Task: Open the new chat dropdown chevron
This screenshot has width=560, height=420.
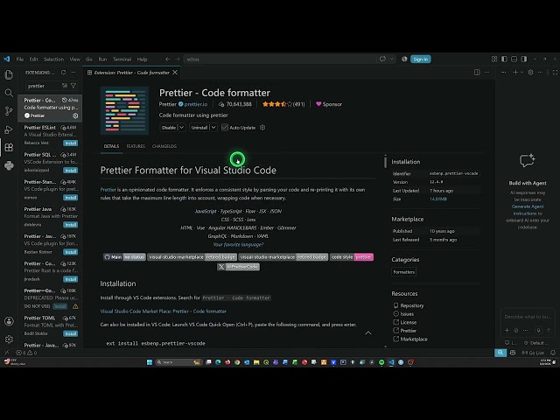Action: point(521,72)
